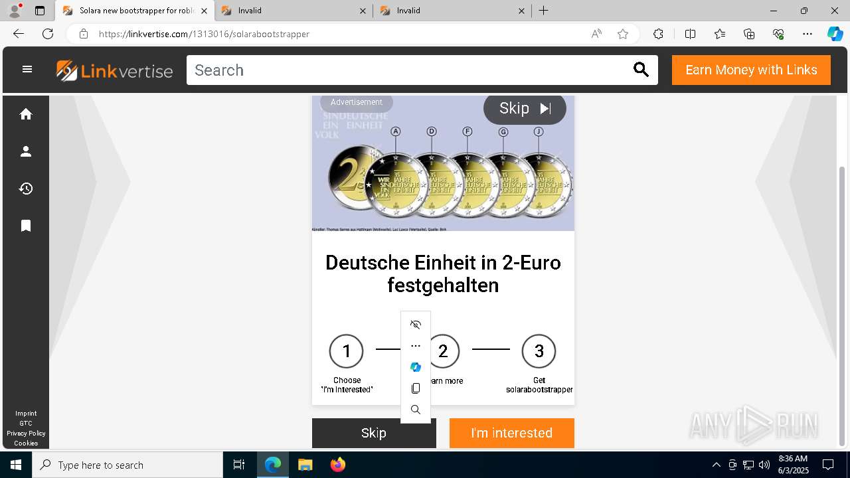Toggle Split screen icon
The width and height of the screenshot is (850, 478).
click(690, 34)
